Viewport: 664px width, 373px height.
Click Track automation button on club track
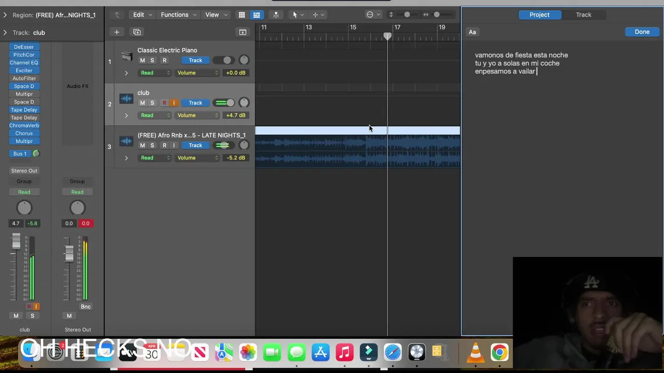coord(195,103)
